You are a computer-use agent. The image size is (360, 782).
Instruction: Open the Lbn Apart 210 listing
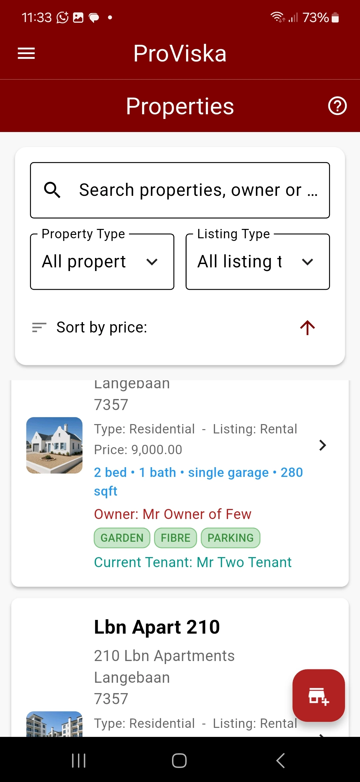click(157, 627)
